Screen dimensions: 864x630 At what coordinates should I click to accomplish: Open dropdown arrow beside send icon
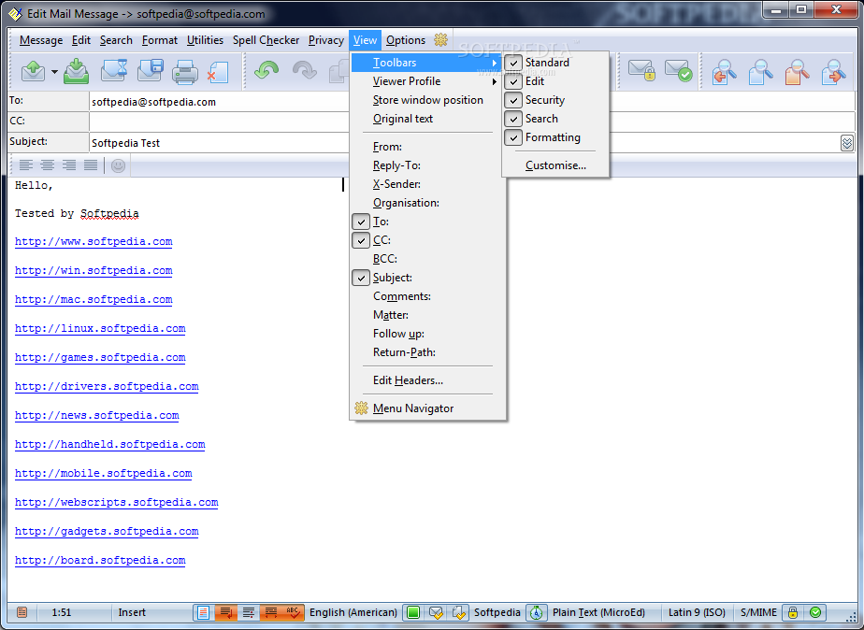pos(54,72)
